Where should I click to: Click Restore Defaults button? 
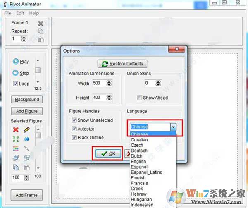[x=122, y=64]
